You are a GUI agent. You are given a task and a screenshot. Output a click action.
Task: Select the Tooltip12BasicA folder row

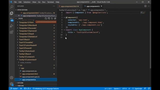tap(36, 54)
